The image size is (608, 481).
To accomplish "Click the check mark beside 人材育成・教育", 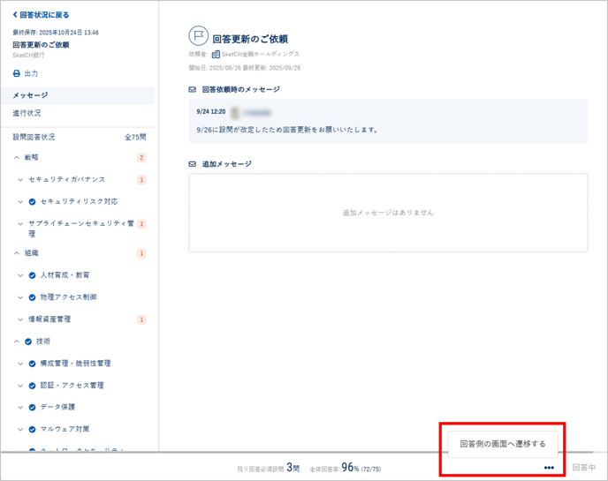I will tap(33, 275).
